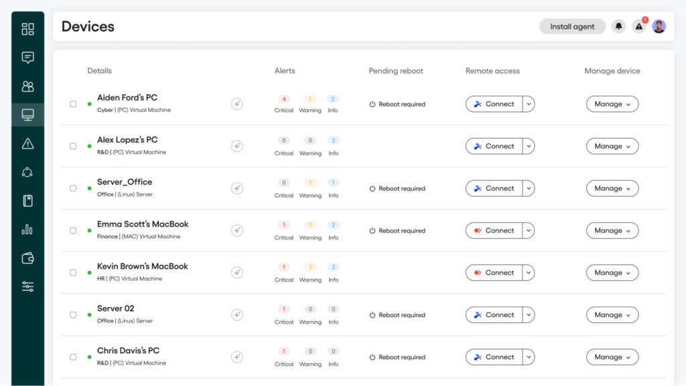The width and height of the screenshot is (686, 386).
Task: Open the Manage dropdown for Kevin Brown's MacBook
Action: pos(612,273)
